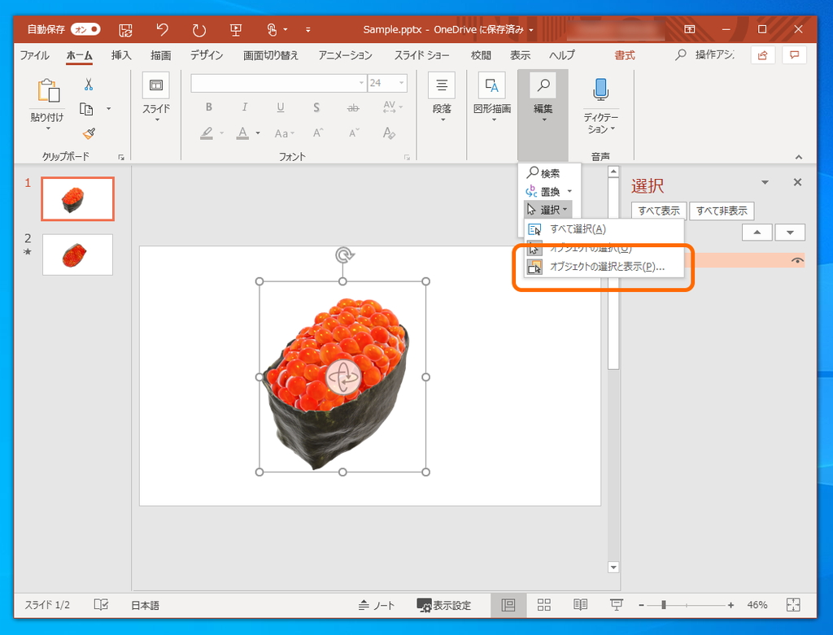
Task: Open spell check status icon
Action: click(x=101, y=605)
